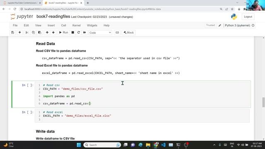Open Microsoft Edge from taskbar
The width and height of the screenshot is (265, 149).
tap(140, 145)
